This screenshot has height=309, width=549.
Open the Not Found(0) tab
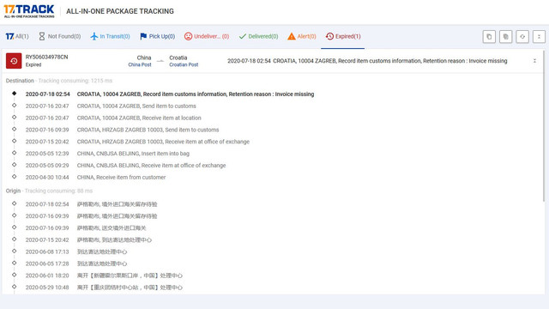59,36
